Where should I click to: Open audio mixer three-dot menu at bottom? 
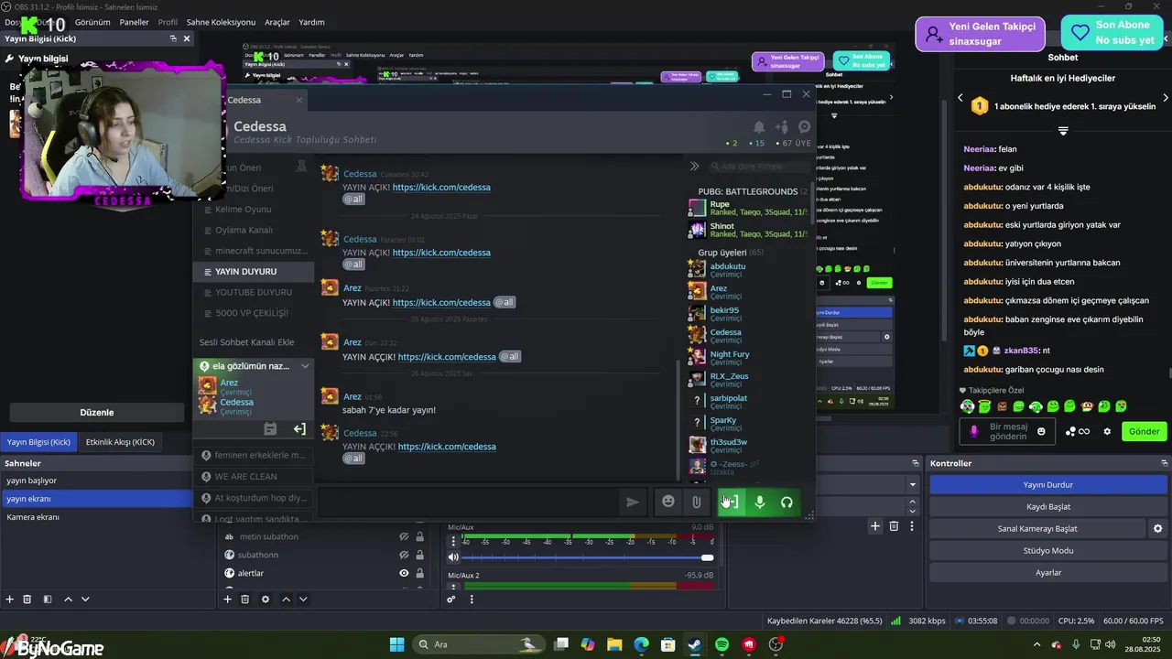(x=472, y=600)
